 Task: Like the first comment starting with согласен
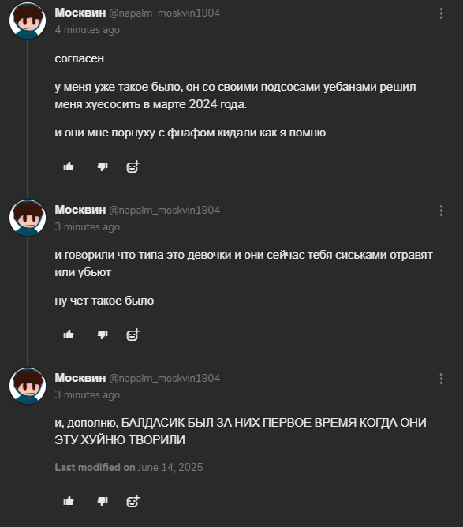coord(69,166)
